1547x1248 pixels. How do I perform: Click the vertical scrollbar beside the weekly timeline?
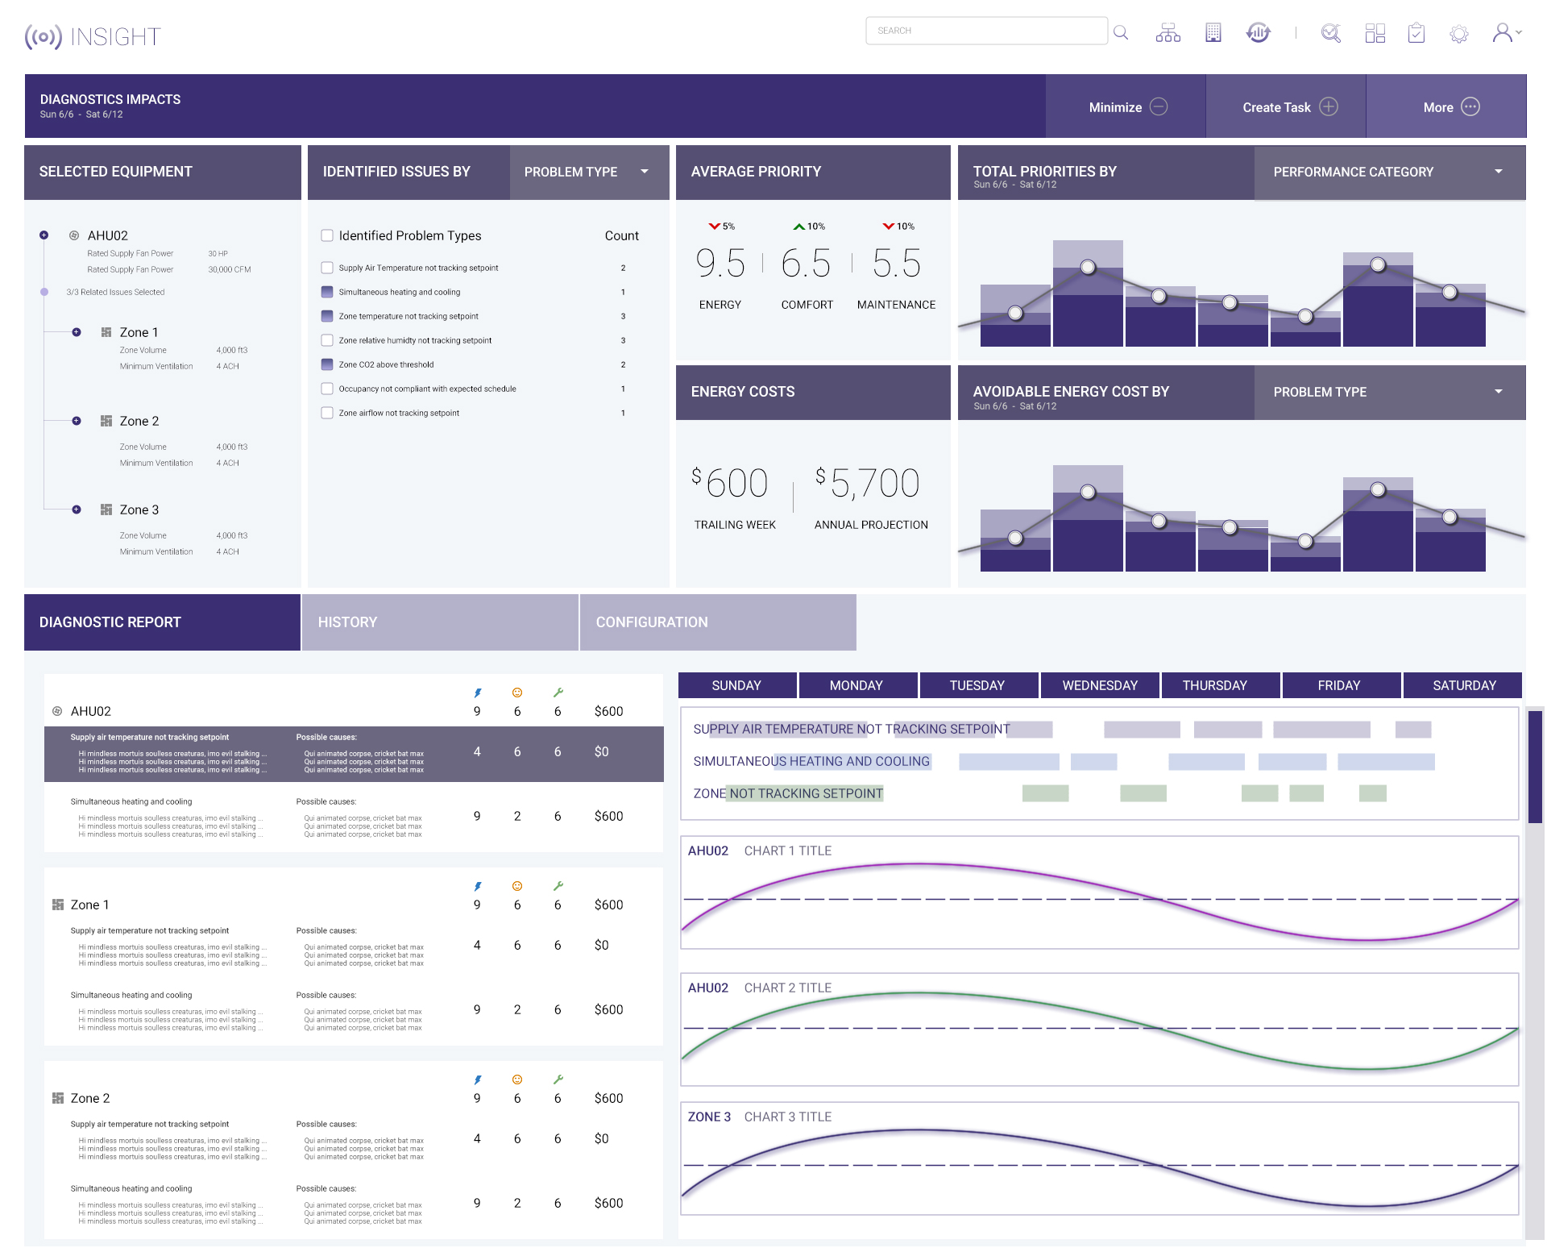point(1535,766)
